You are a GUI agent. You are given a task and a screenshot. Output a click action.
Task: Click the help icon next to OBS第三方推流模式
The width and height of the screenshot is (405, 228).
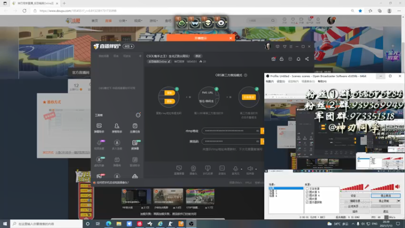click(246, 75)
